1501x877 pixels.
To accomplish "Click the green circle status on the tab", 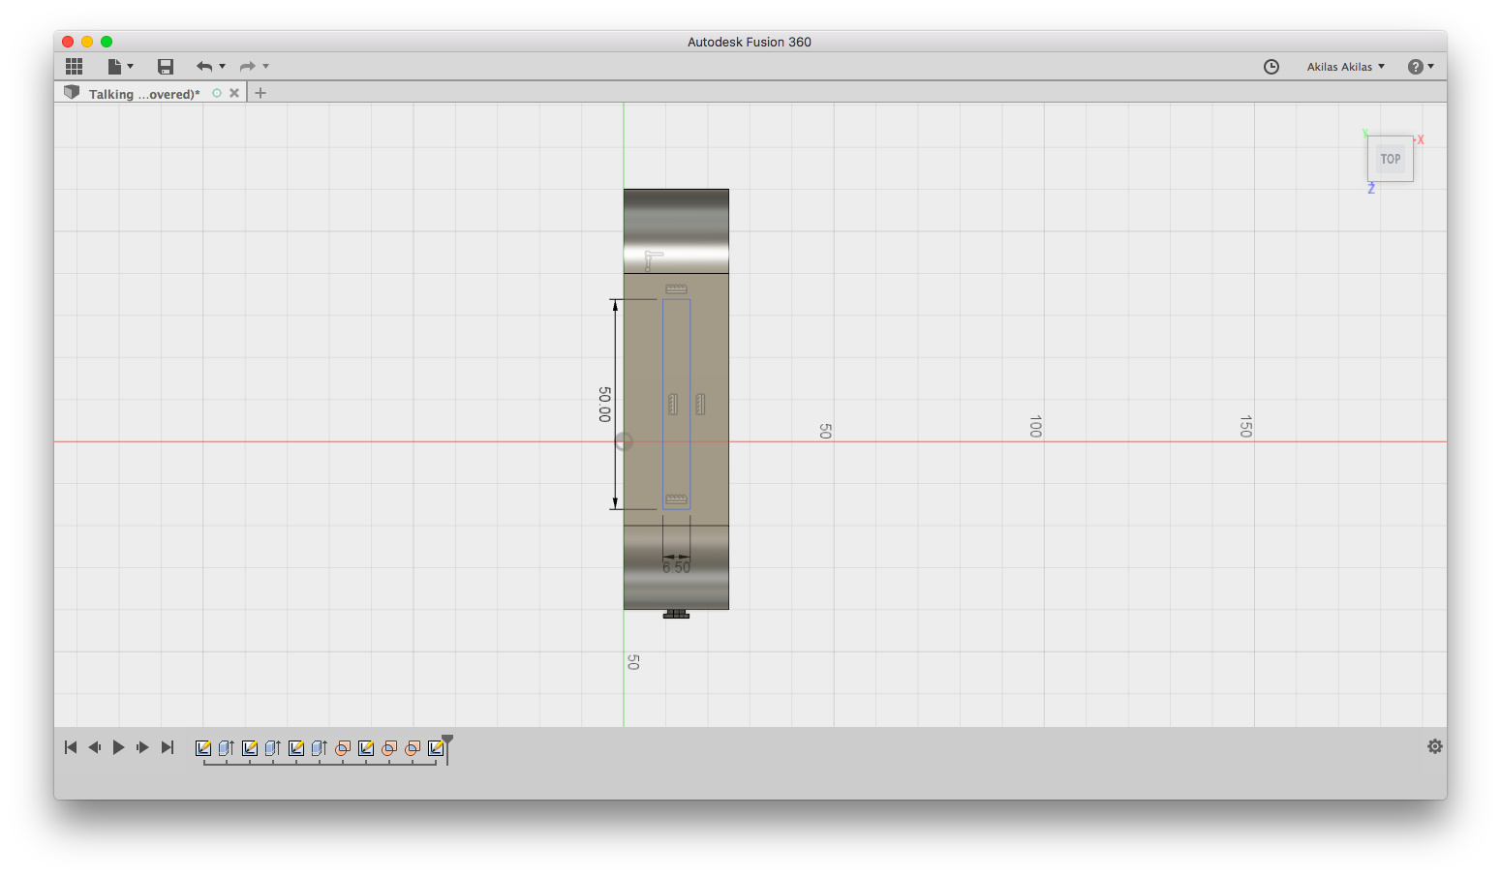I will [x=217, y=93].
